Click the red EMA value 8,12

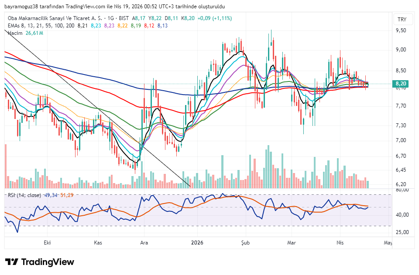[x=149, y=26]
